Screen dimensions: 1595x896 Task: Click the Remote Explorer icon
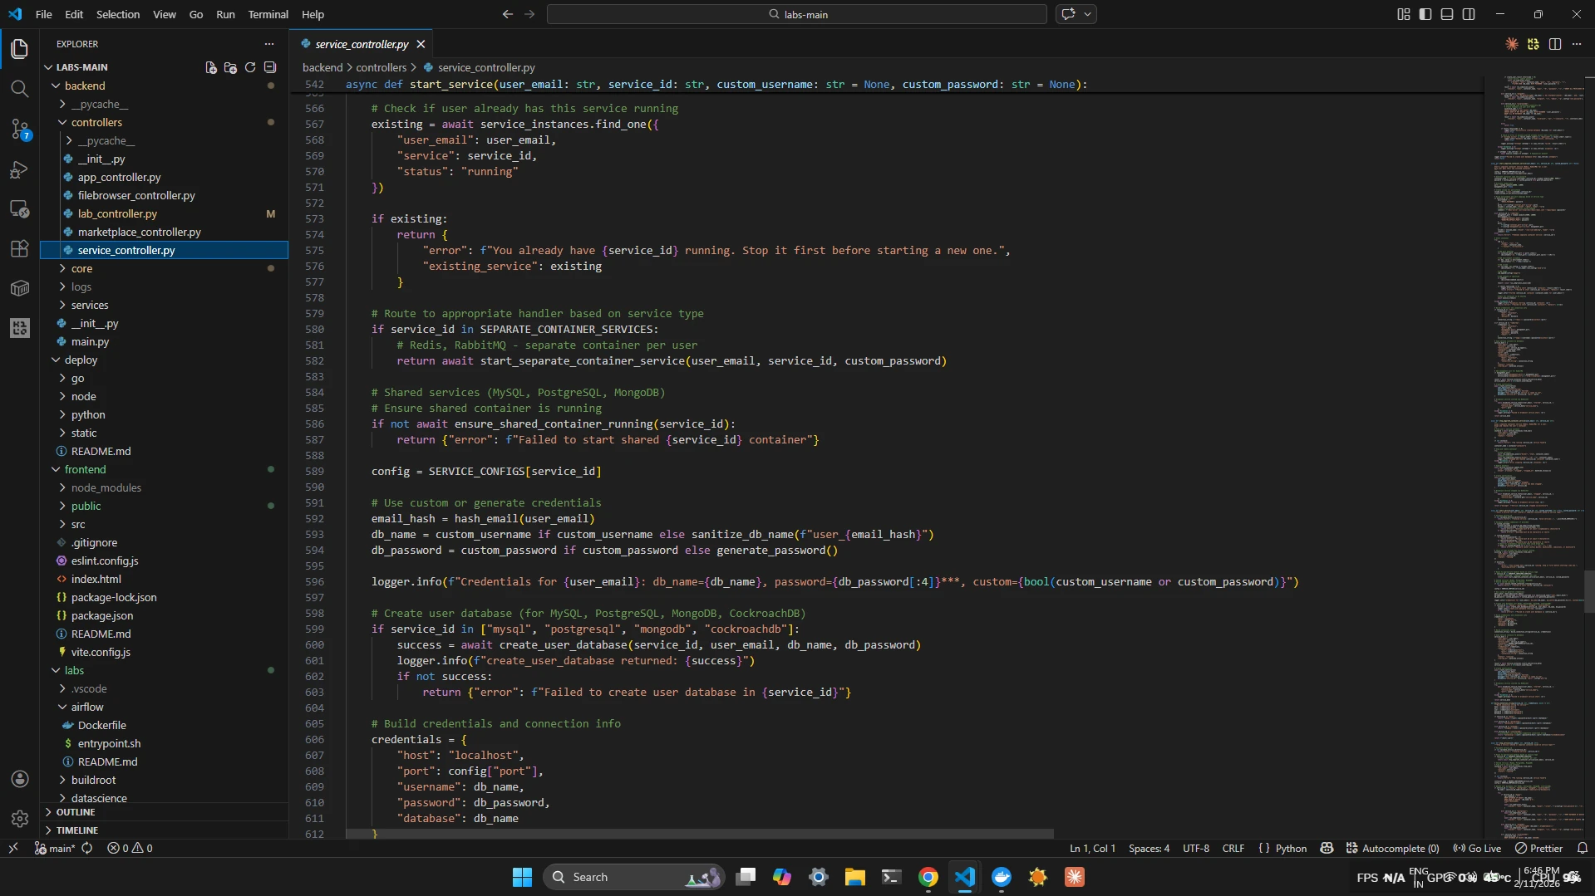pos(20,208)
